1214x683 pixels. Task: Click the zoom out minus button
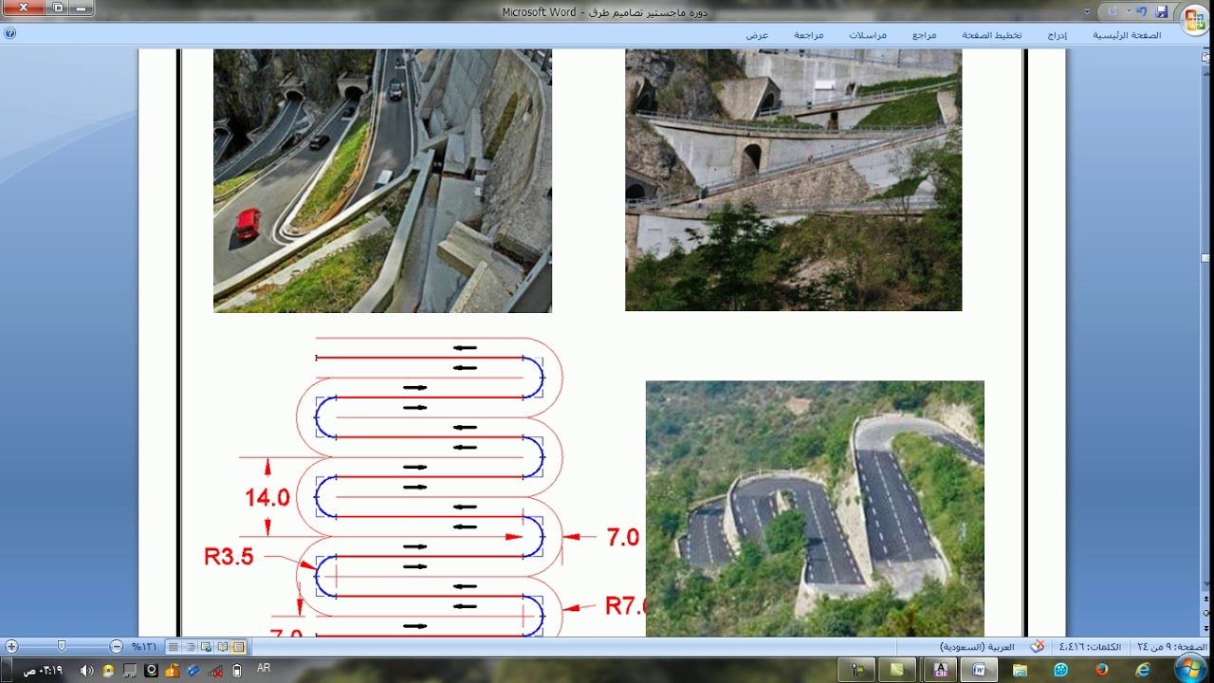(116, 646)
